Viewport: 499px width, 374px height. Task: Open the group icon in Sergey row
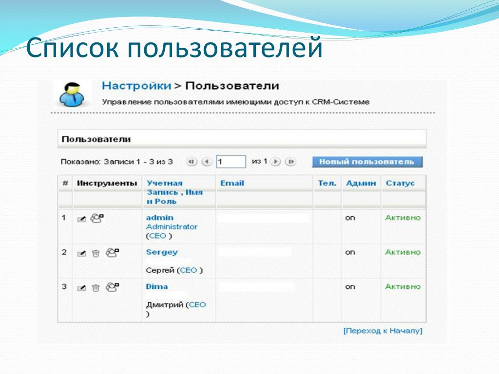tap(112, 253)
